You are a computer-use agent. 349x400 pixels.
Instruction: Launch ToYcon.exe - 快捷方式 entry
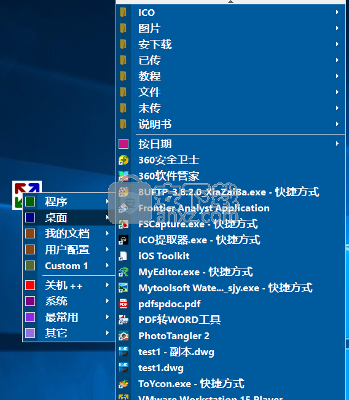click(x=230, y=383)
